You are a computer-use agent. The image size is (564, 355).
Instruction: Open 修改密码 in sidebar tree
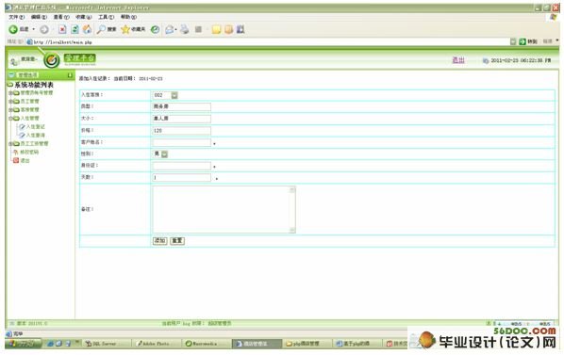coord(29,153)
